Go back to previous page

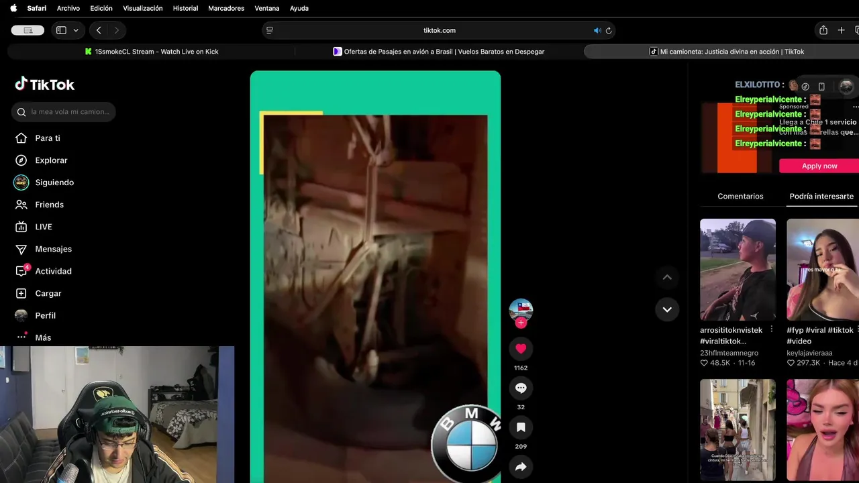tap(99, 30)
